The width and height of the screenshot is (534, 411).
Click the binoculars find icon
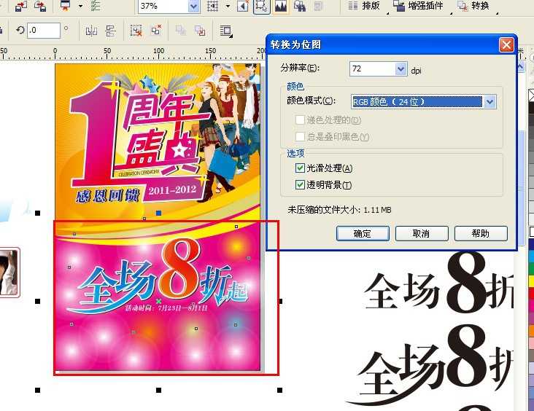click(x=300, y=6)
